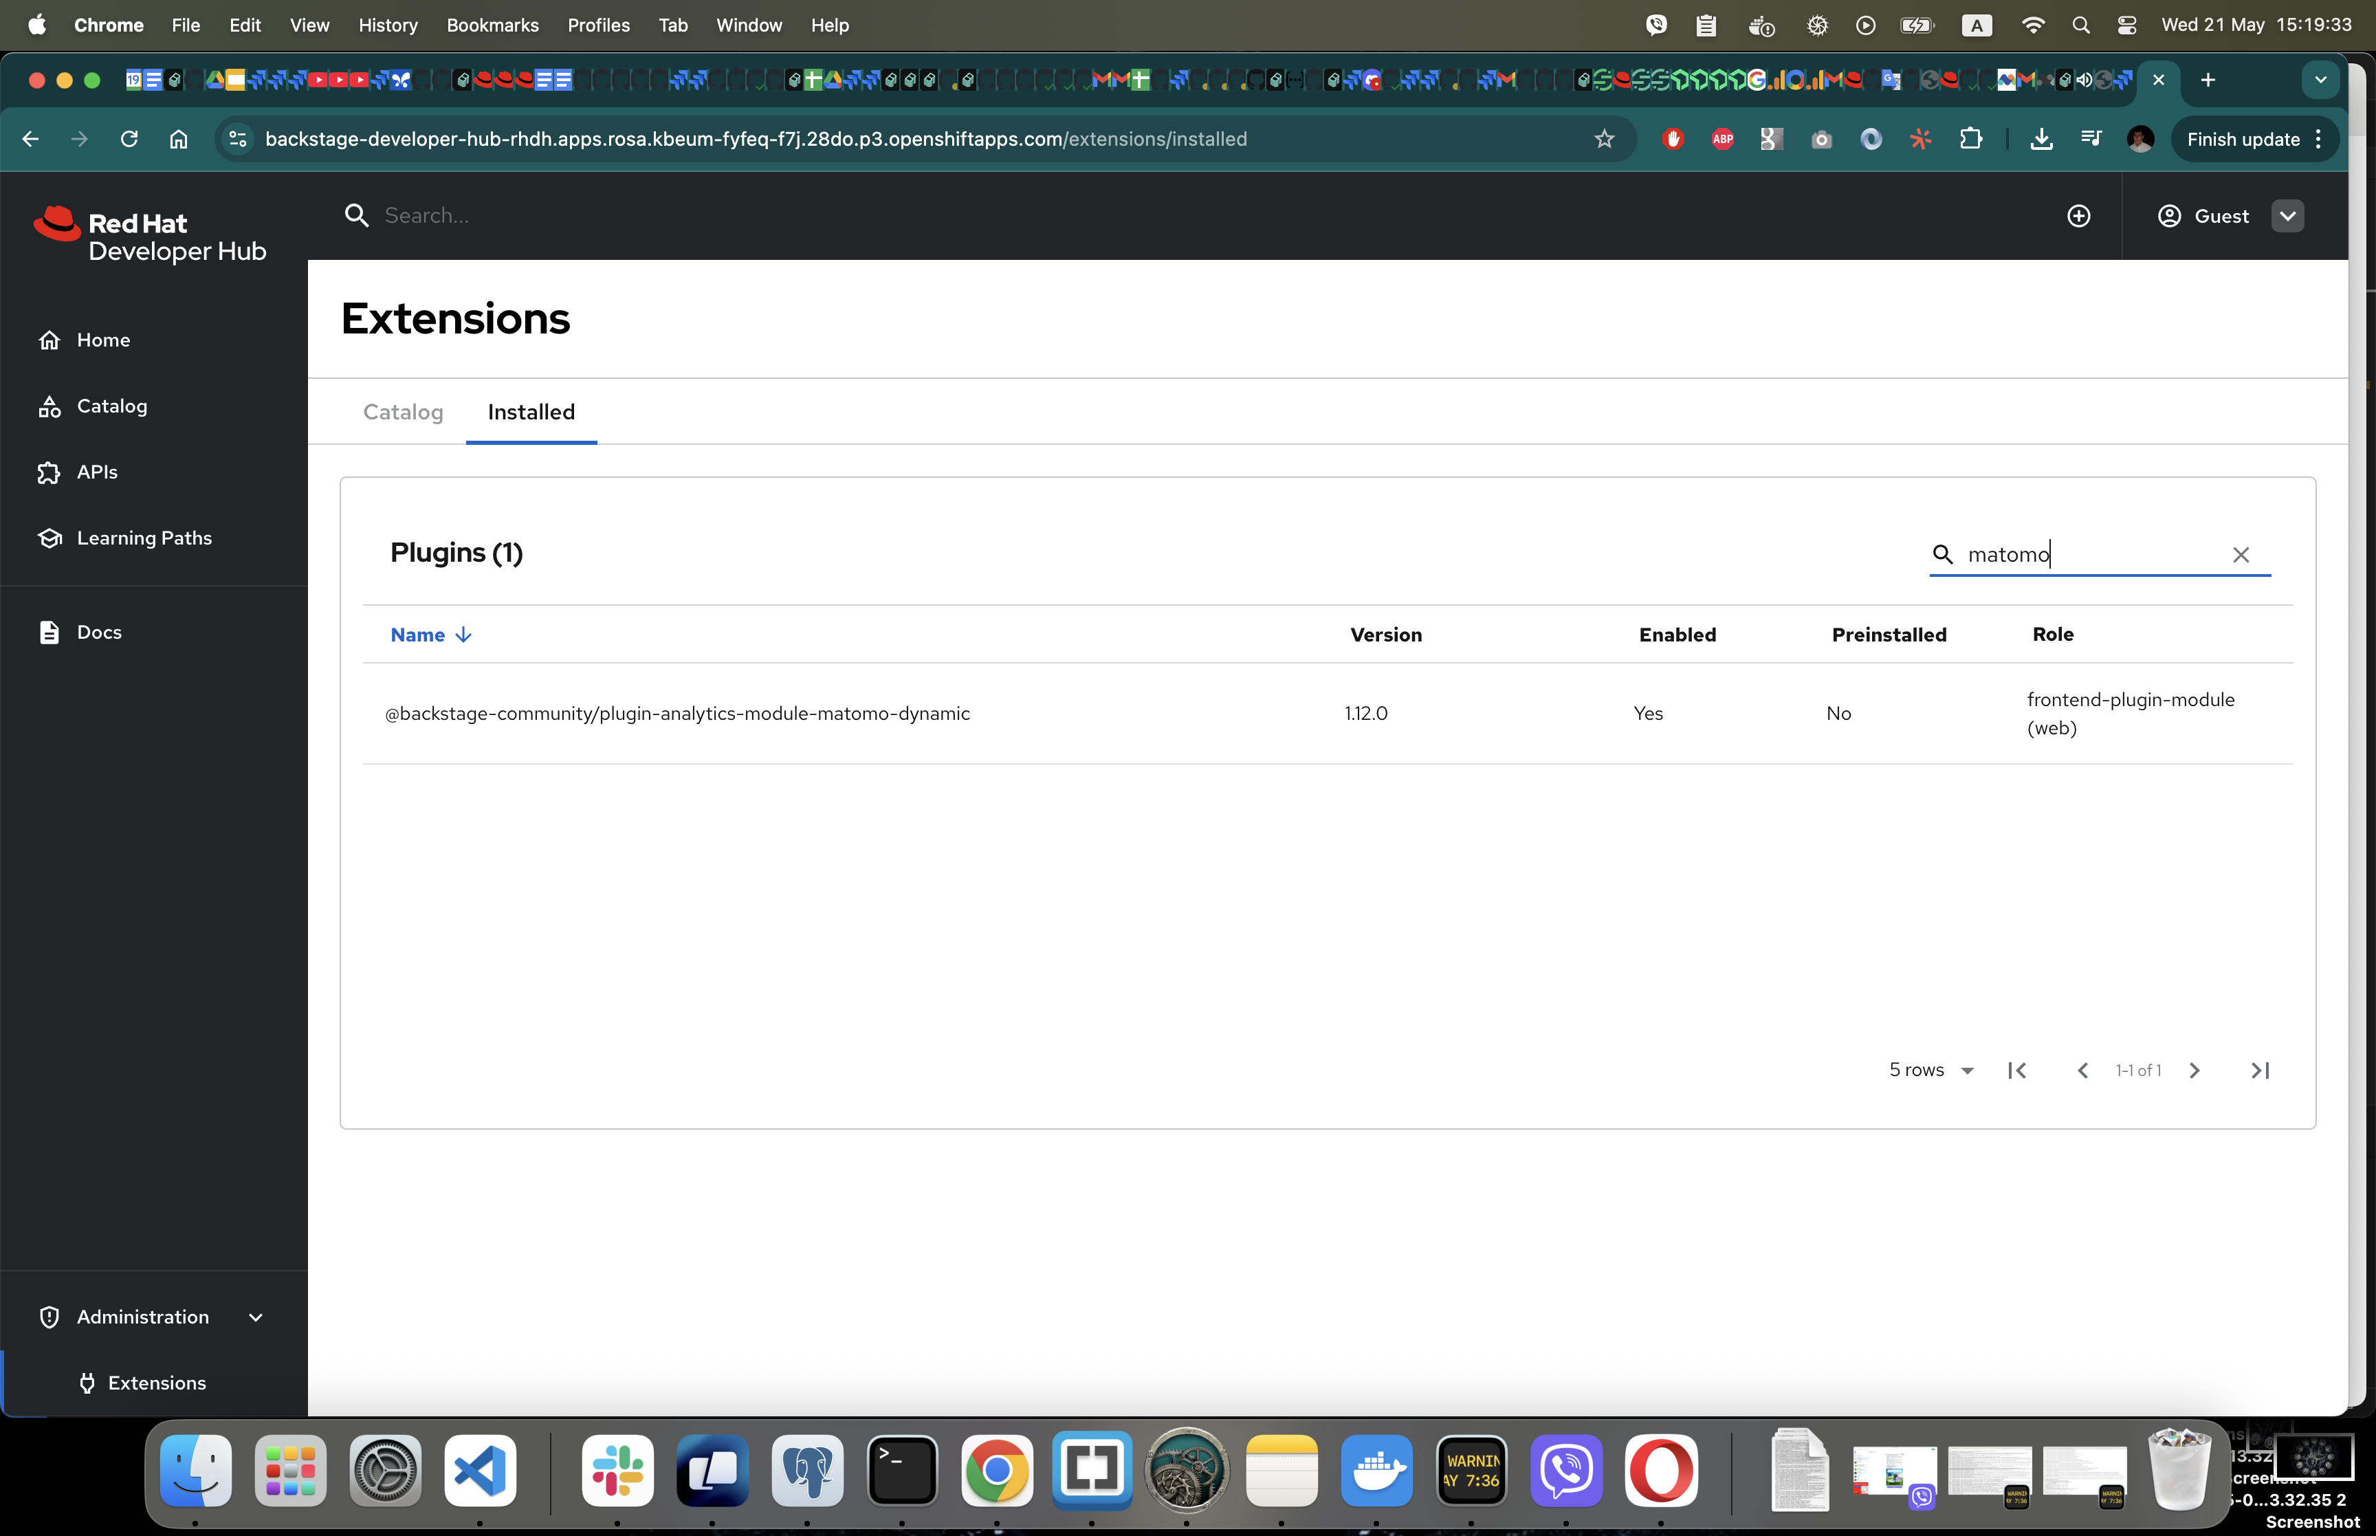Go to Learning Paths

point(144,538)
